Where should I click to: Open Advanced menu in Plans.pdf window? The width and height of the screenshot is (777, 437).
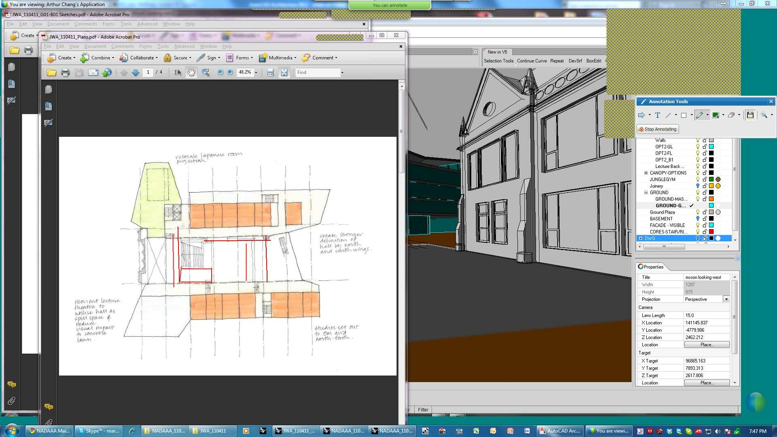(184, 46)
